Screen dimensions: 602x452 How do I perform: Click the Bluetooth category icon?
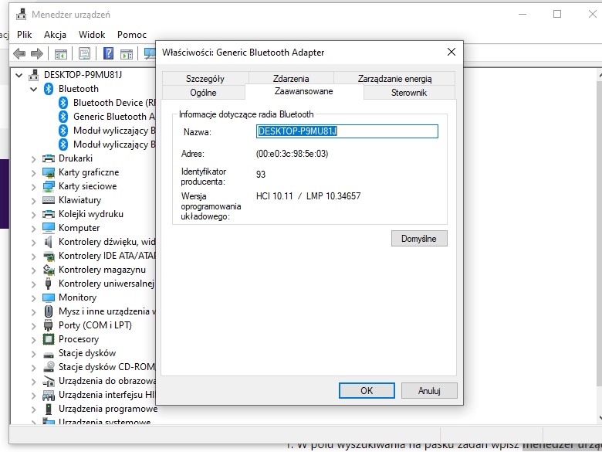pyautogui.click(x=49, y=89)
